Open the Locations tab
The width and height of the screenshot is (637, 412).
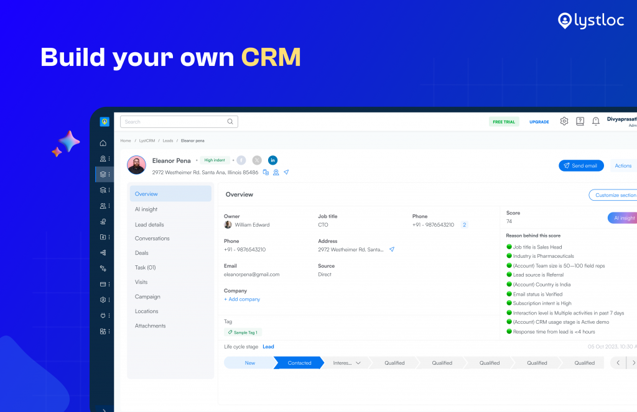(147, 311)
